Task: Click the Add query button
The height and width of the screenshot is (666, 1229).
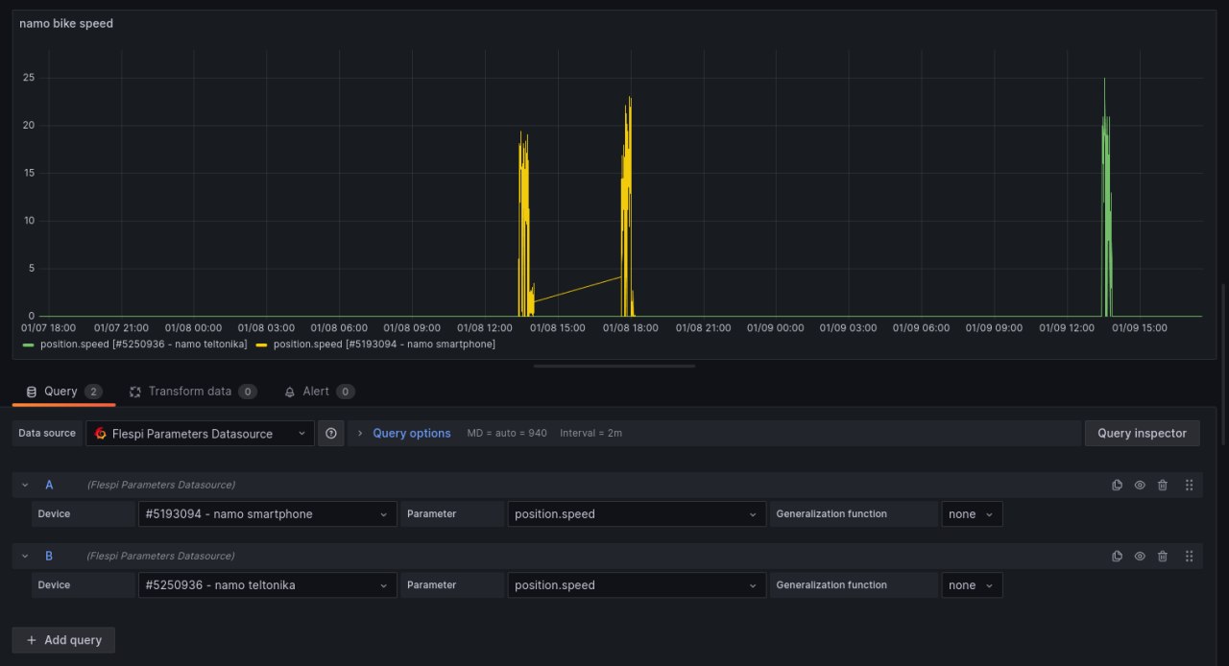Action: click(63, 640)
